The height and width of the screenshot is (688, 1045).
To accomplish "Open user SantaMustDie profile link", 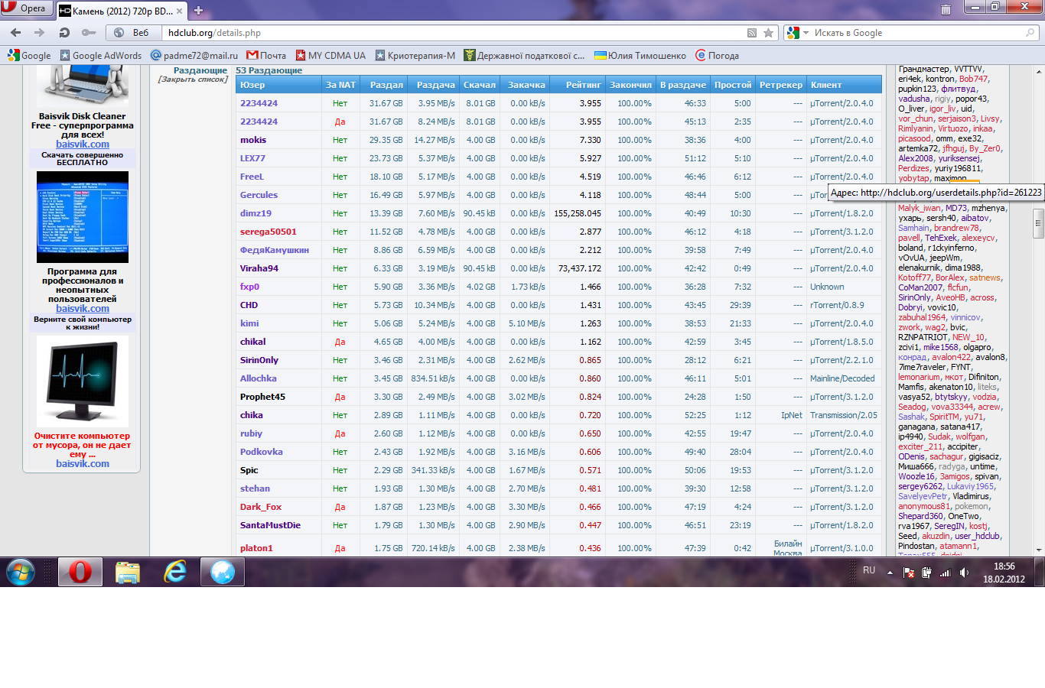I will click(x=270, y=525).
